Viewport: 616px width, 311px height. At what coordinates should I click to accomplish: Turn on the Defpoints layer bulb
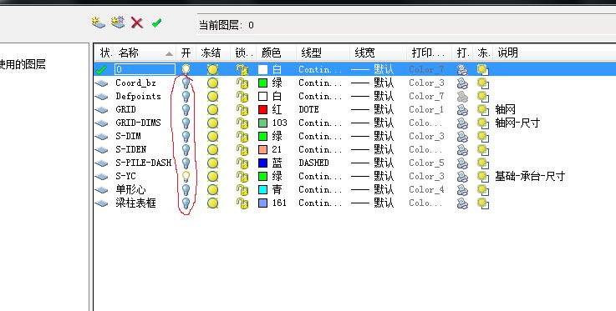tap(186, 97)
